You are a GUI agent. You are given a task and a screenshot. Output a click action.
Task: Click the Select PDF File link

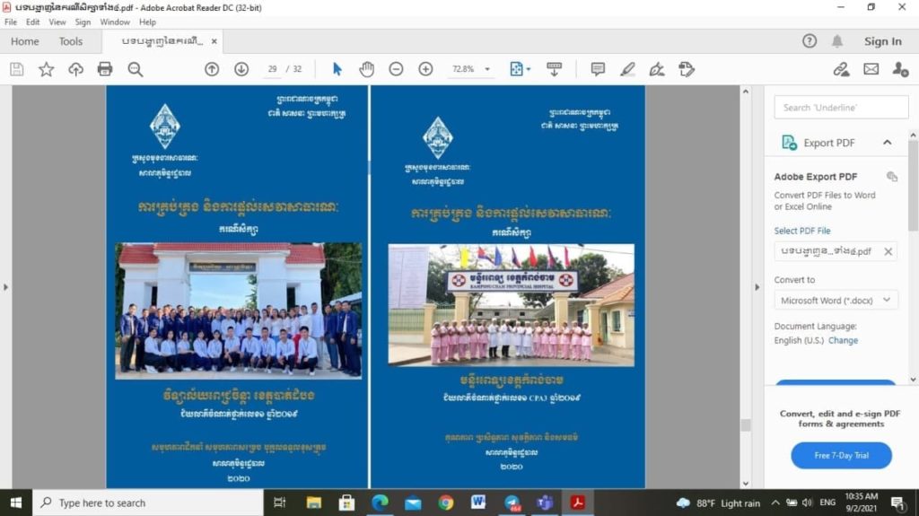pos(801,231)
